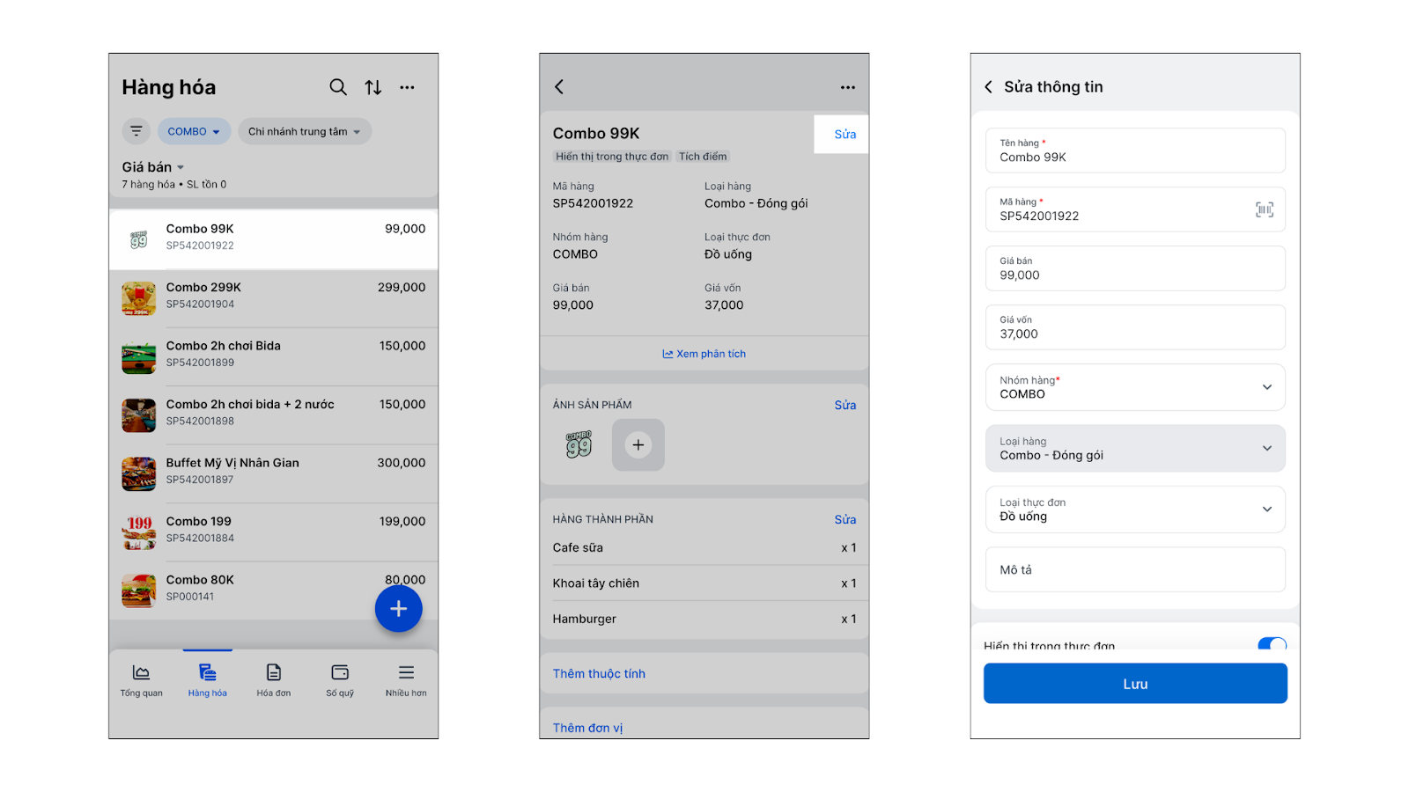The image size is (1409, 792).
Task: Open the Loại thực đơn dropdown in edit form
Action: tap(1135, 510)
